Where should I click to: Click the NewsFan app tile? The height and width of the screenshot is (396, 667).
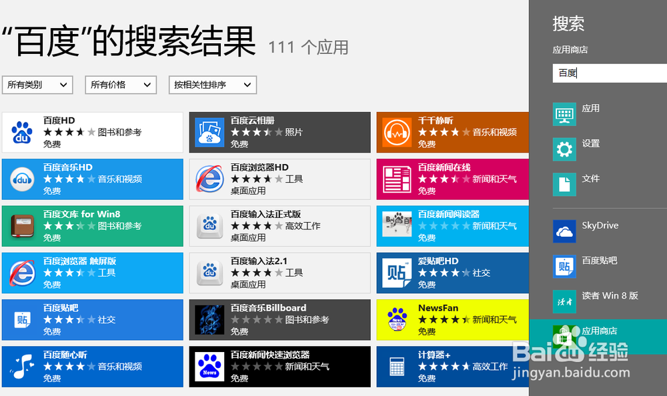453,320
